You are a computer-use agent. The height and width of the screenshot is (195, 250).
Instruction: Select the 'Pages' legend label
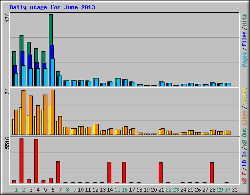pyautogui.click(x=245, y=59)
